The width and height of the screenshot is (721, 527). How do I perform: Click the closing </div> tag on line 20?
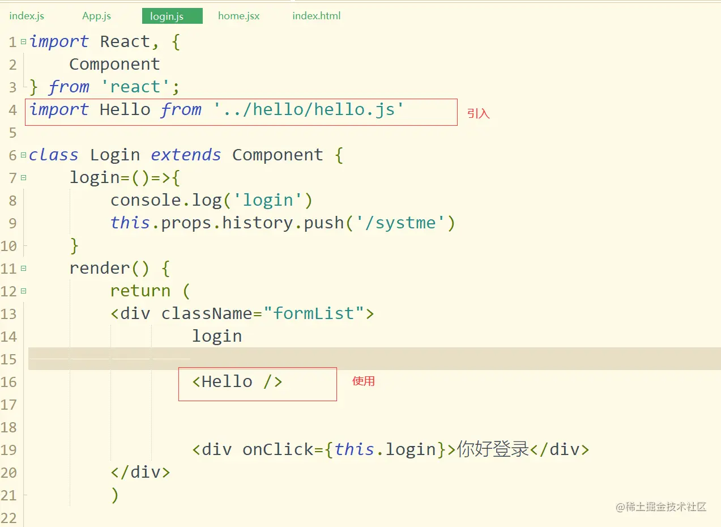click(x=140, y=472)
